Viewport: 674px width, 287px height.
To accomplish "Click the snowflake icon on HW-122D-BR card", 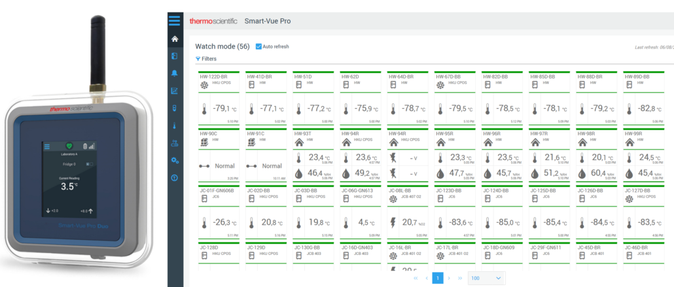I will [204, 85].
